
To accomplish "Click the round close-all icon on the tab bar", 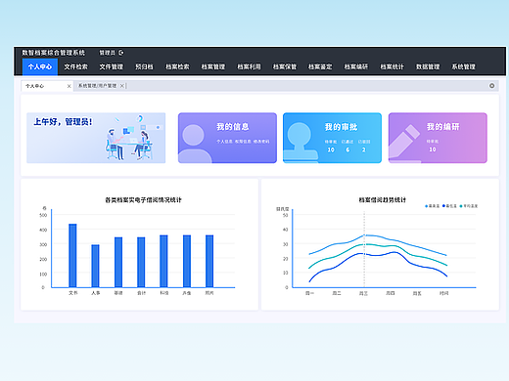I will [491, 86].
